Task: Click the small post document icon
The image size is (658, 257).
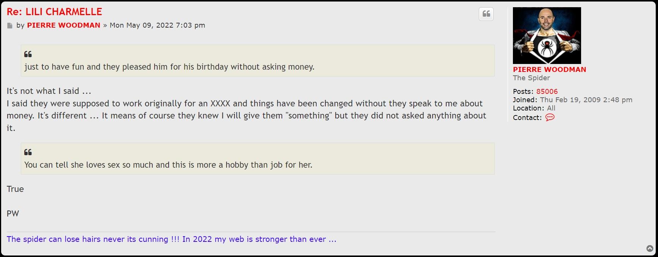Action: (10, 26)
